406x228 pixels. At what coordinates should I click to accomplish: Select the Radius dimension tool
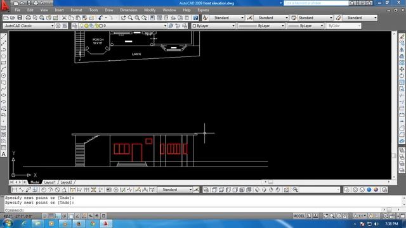point(44,190)
